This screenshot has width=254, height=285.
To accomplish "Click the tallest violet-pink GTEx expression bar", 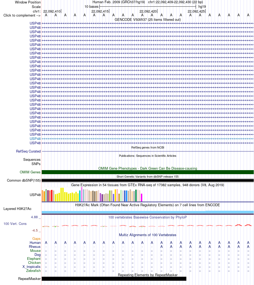I will tap(82, 194).
